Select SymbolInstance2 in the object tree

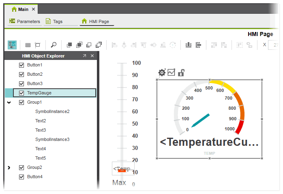pos(52,111)
